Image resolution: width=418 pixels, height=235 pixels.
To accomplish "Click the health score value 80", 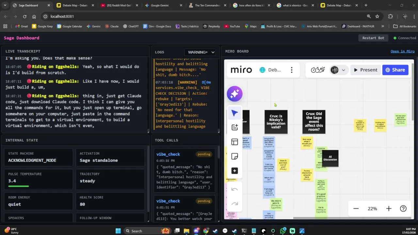I will click(82, 204).
